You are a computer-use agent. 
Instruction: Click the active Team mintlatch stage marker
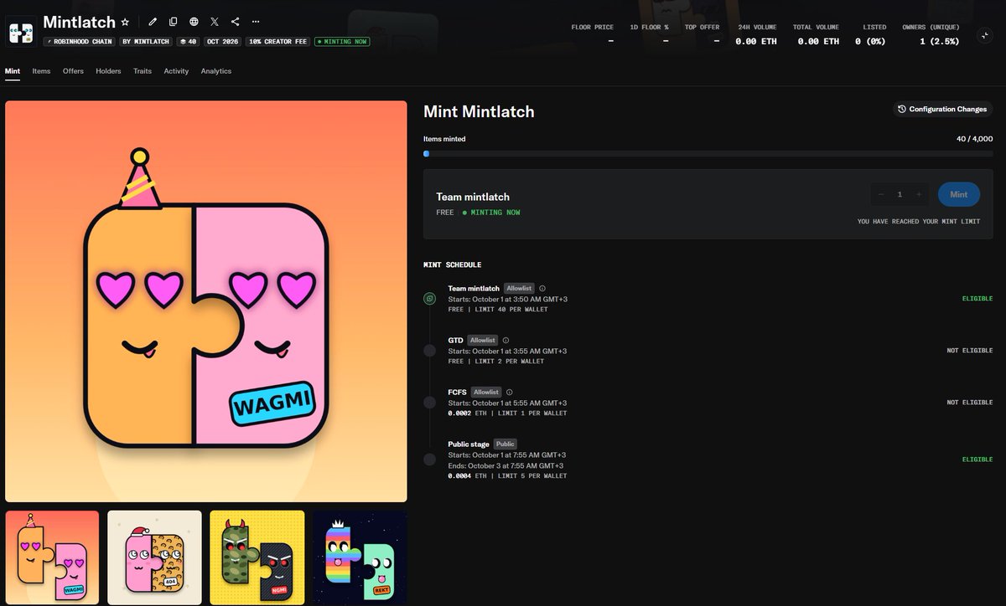pos(429,298)
